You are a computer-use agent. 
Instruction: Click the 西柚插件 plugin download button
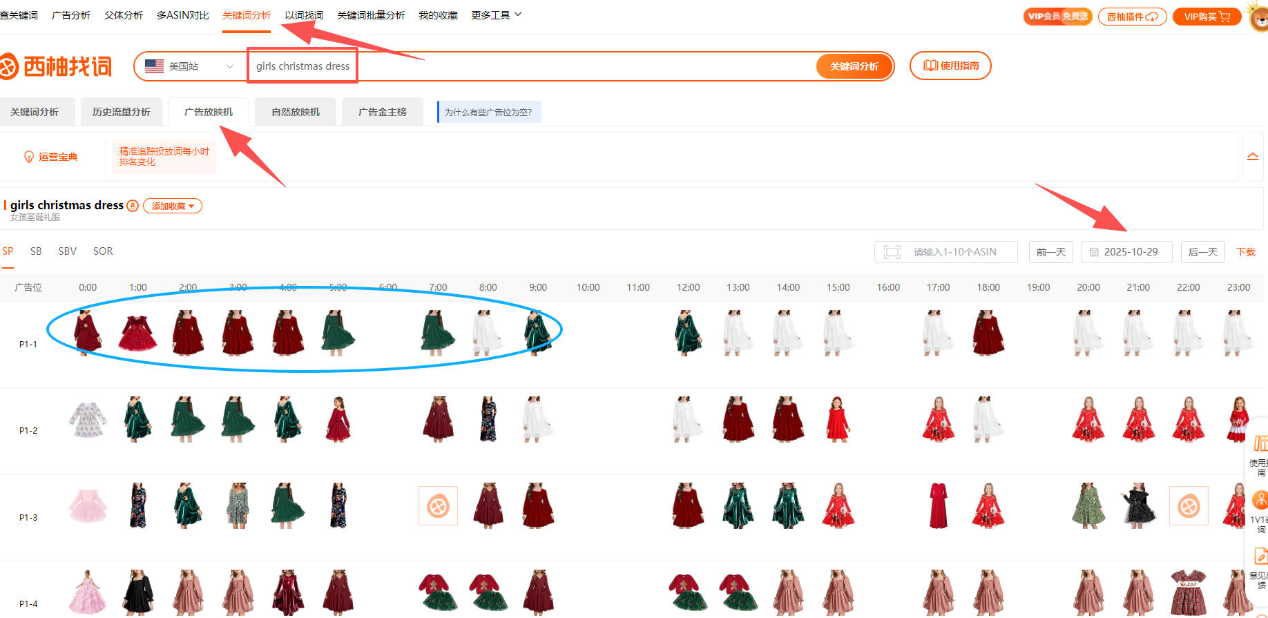coord(1132,17)
